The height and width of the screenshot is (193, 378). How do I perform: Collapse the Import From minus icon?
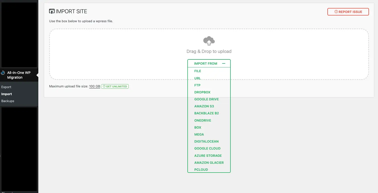pos(224,63)
